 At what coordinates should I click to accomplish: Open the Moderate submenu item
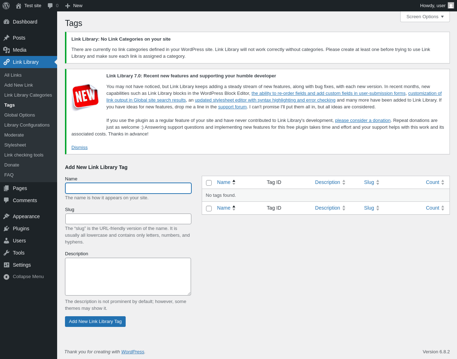click(14, 135)
